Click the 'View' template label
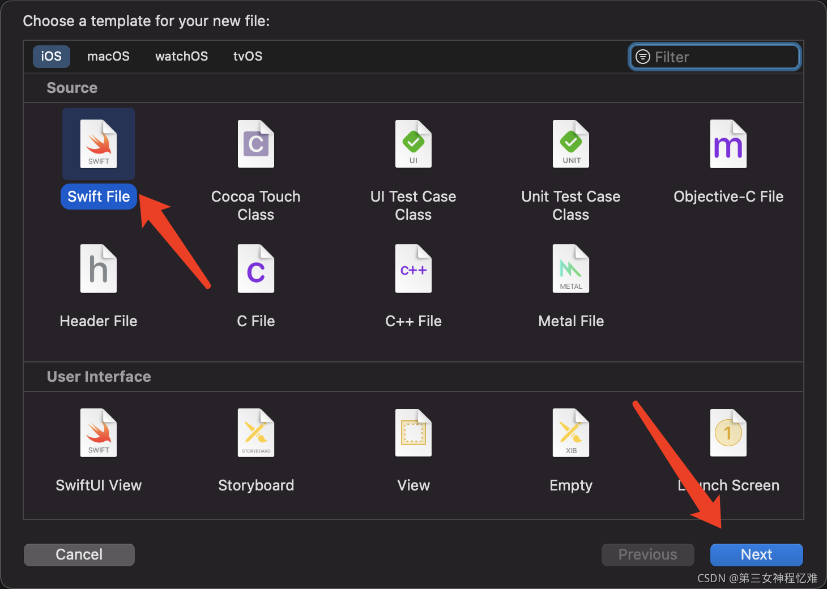 pyautogui.click(x=413, y=485)
